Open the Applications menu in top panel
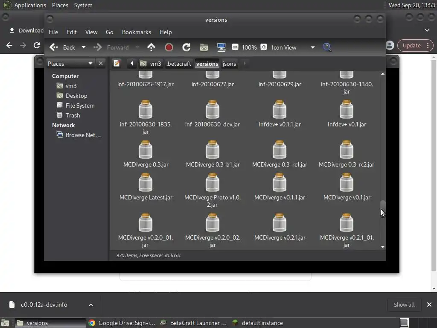 [x=30, y=5]
